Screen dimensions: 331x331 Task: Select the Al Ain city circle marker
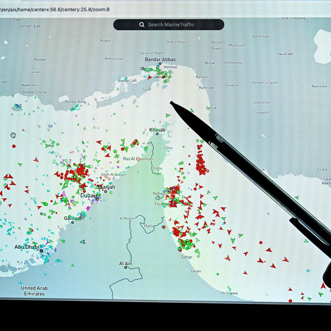point(126,268)
